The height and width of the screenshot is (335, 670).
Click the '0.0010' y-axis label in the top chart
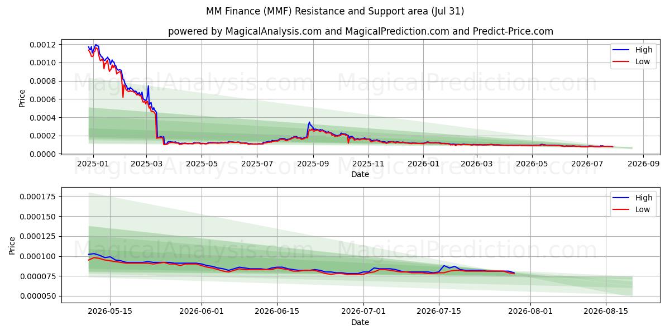click(42, 63)
